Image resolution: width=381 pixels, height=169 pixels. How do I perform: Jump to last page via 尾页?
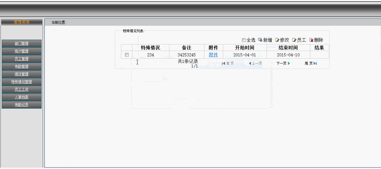pyautogui.click(x=311, y=63)
